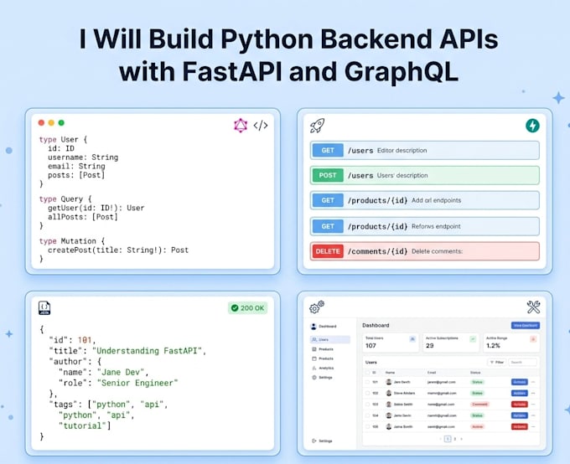Click the blue button beside Dashboard heading
The width and height of the screenshot is (570, 464).
pyautogui.click(x=526, y=326)
